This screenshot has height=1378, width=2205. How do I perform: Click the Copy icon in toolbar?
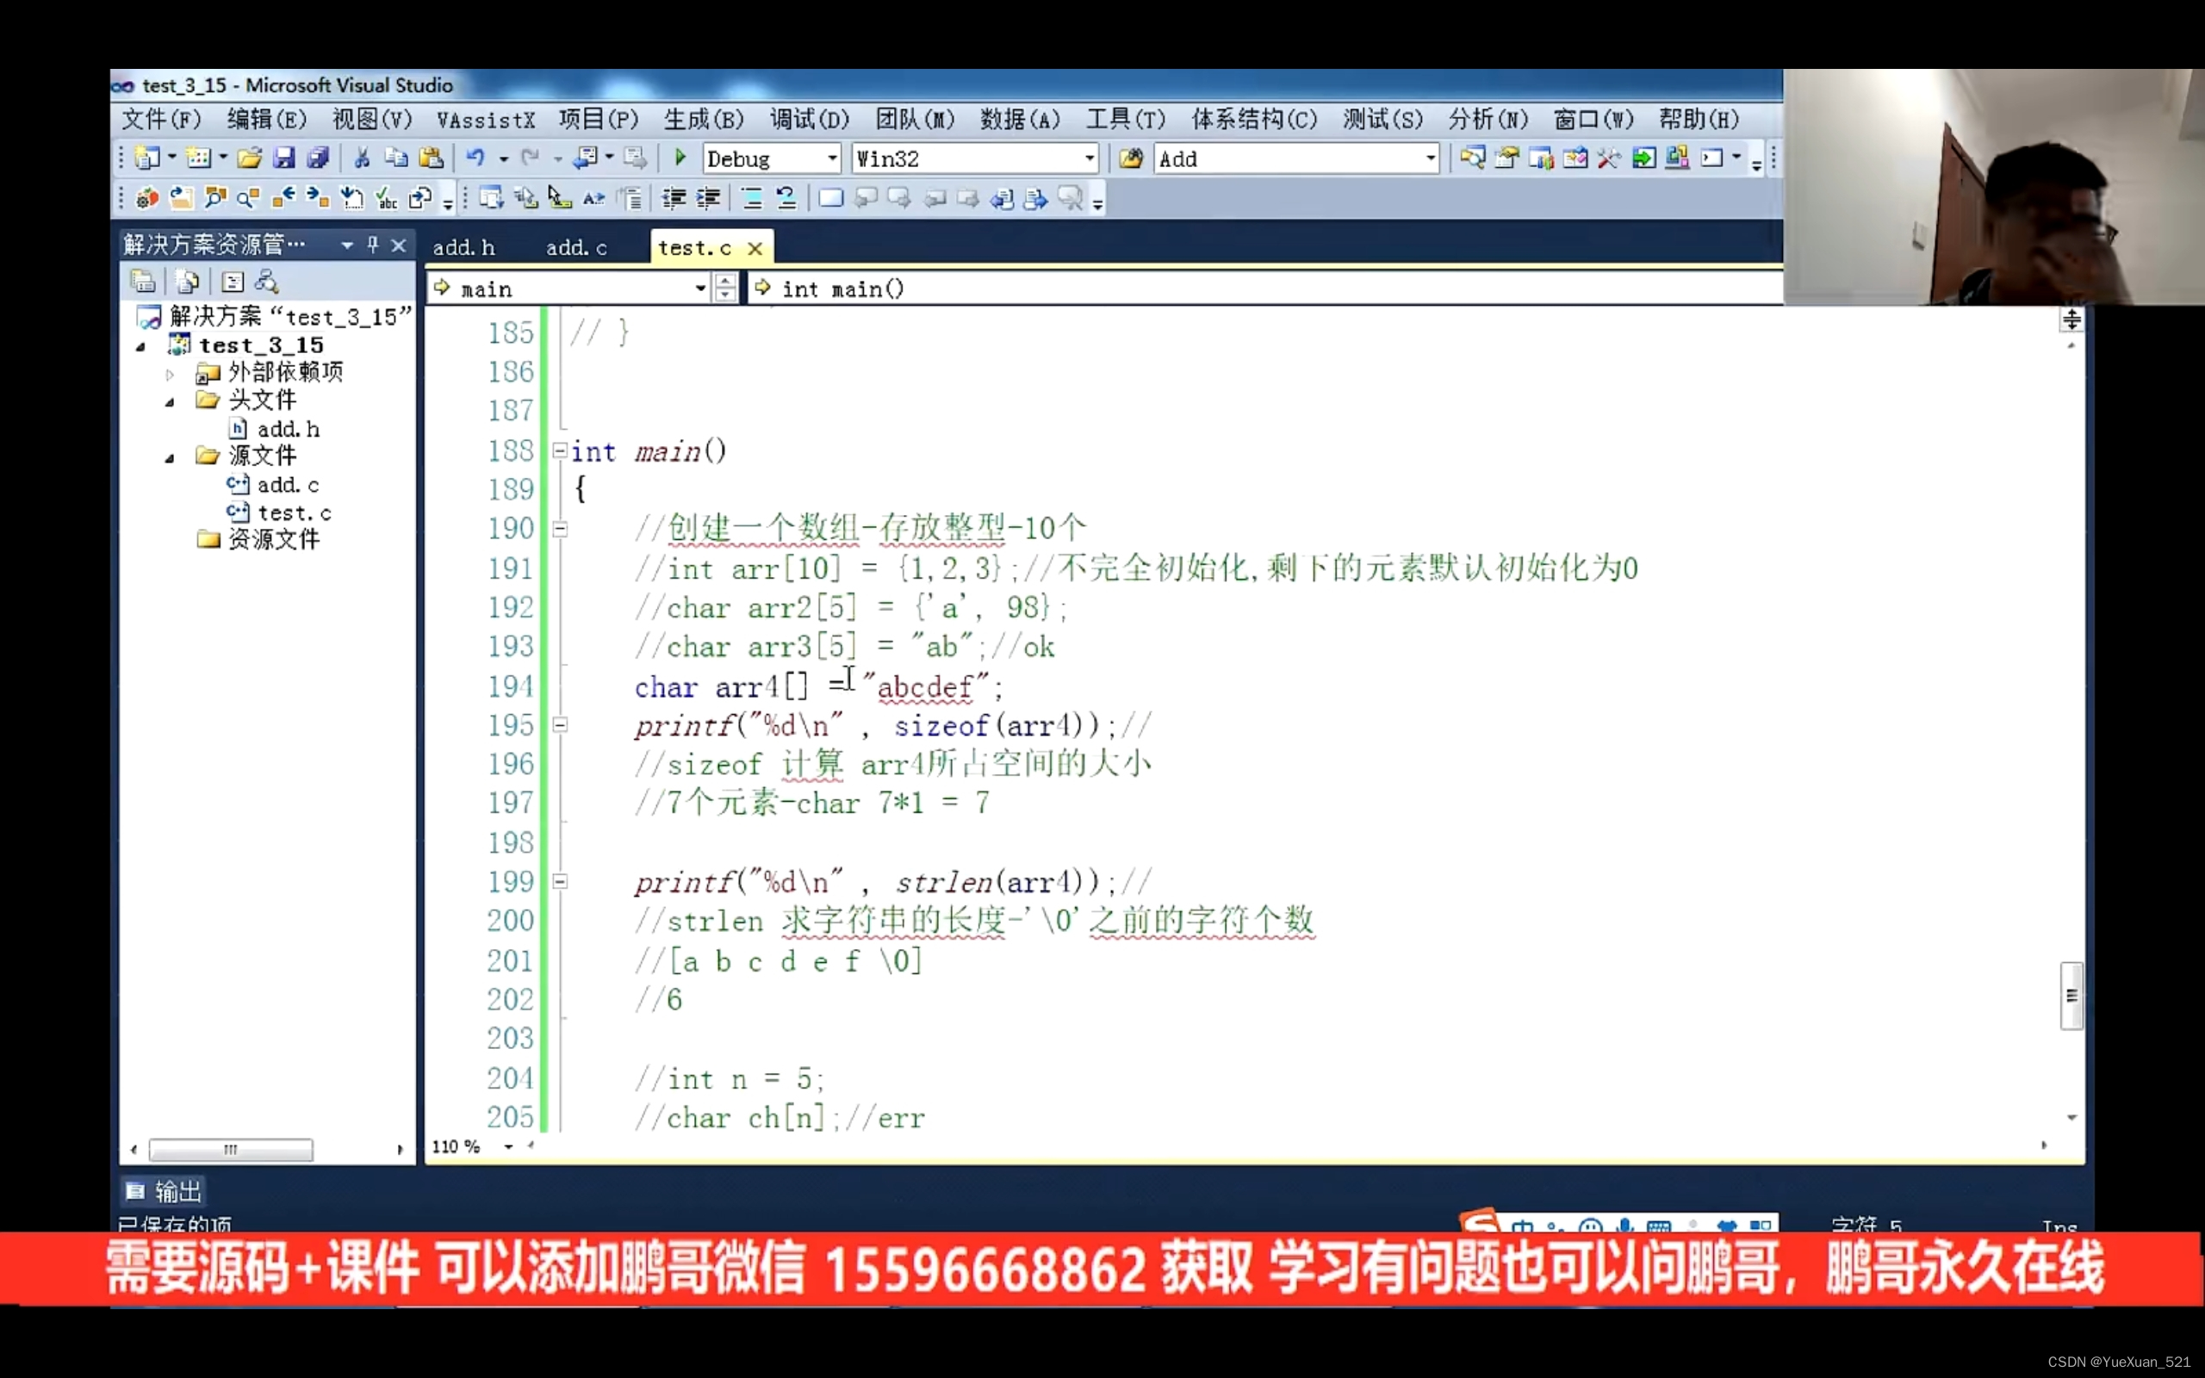click(x=395, y=158)
